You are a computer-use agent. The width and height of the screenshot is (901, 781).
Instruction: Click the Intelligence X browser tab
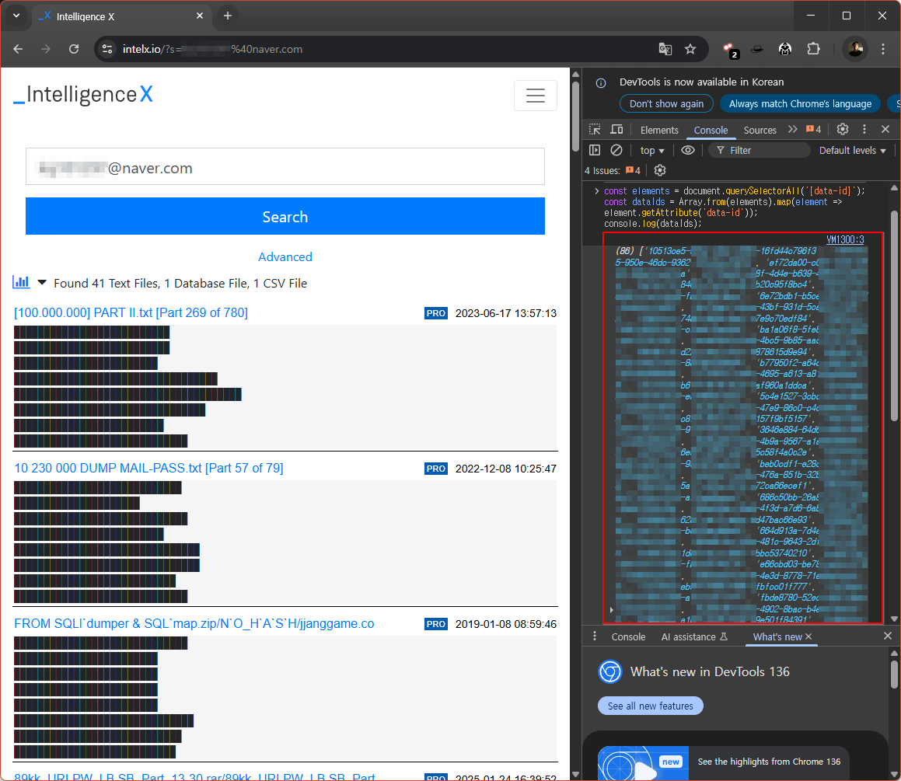121,16
